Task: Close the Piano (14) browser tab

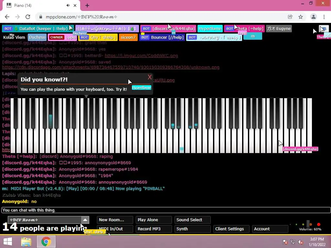Action: click(75, 5)
